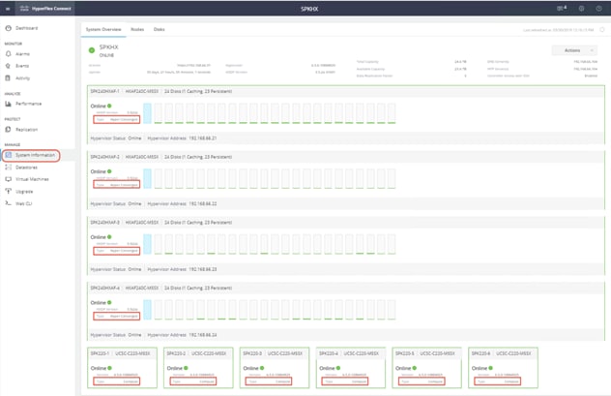611x396 pixels.
Task: Click the SPK220-6 compute node title
Action: 480,353
